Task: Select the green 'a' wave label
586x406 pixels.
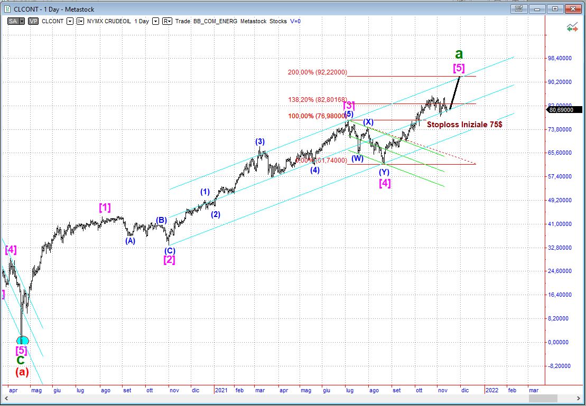Action: (x=459, y=54)
